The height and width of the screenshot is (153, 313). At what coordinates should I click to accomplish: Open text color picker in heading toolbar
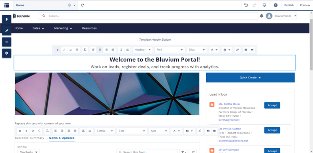(x=214, y=50)
